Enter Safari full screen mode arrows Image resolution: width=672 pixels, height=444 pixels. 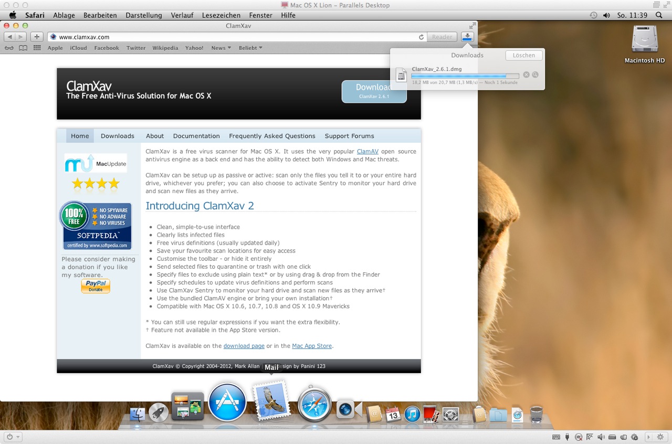(472, 25)
